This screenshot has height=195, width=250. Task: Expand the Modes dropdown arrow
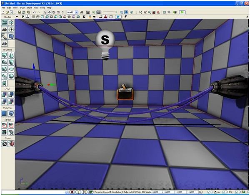pyautogui.click(x=17, y=17)
